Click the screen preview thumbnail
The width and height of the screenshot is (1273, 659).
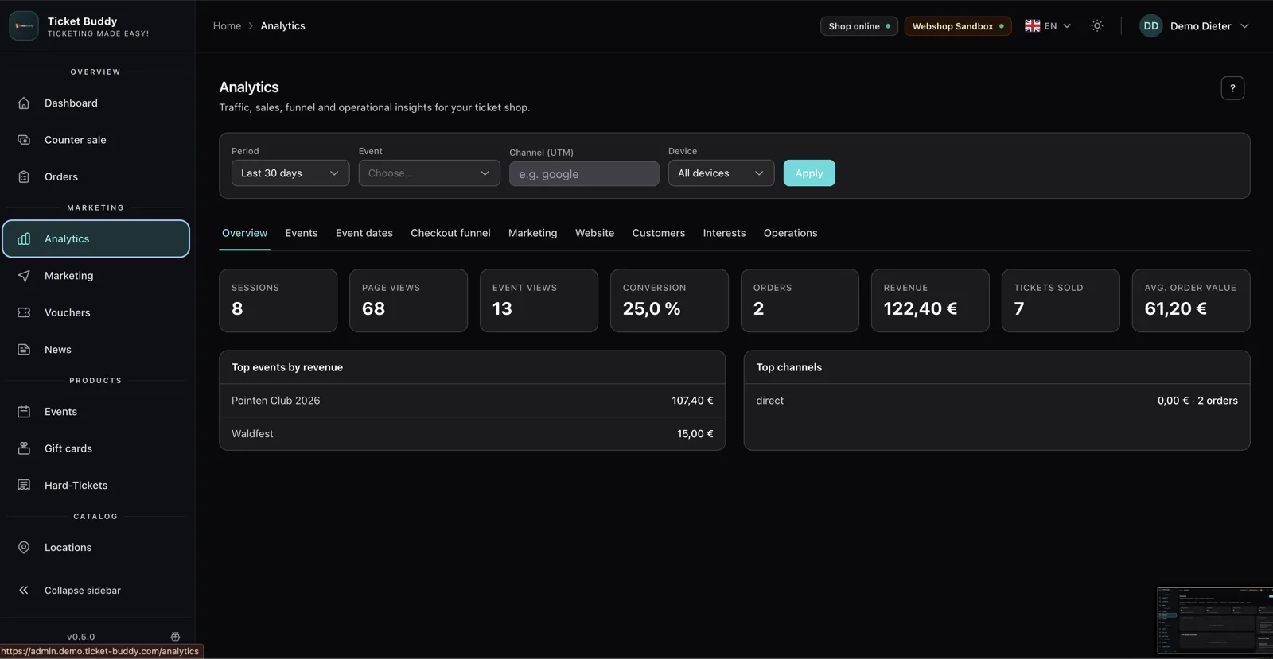(x=1215, y=621)
